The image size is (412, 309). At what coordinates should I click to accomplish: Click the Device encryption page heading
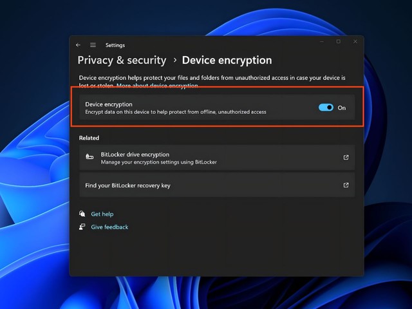[227, 61]
